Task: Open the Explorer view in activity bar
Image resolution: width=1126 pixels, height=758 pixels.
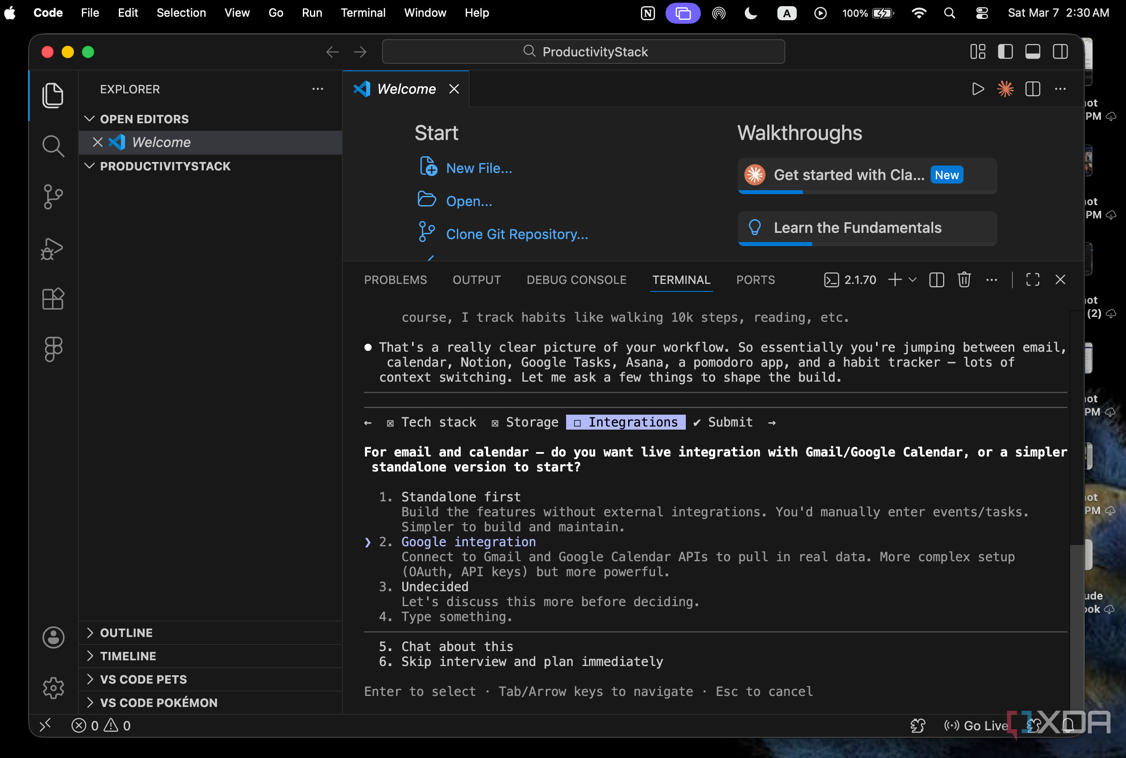Action: point(53,95)
